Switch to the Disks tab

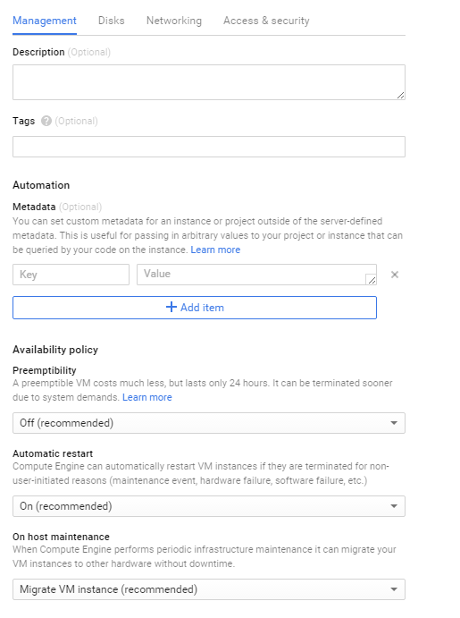(x=112, y=21)
